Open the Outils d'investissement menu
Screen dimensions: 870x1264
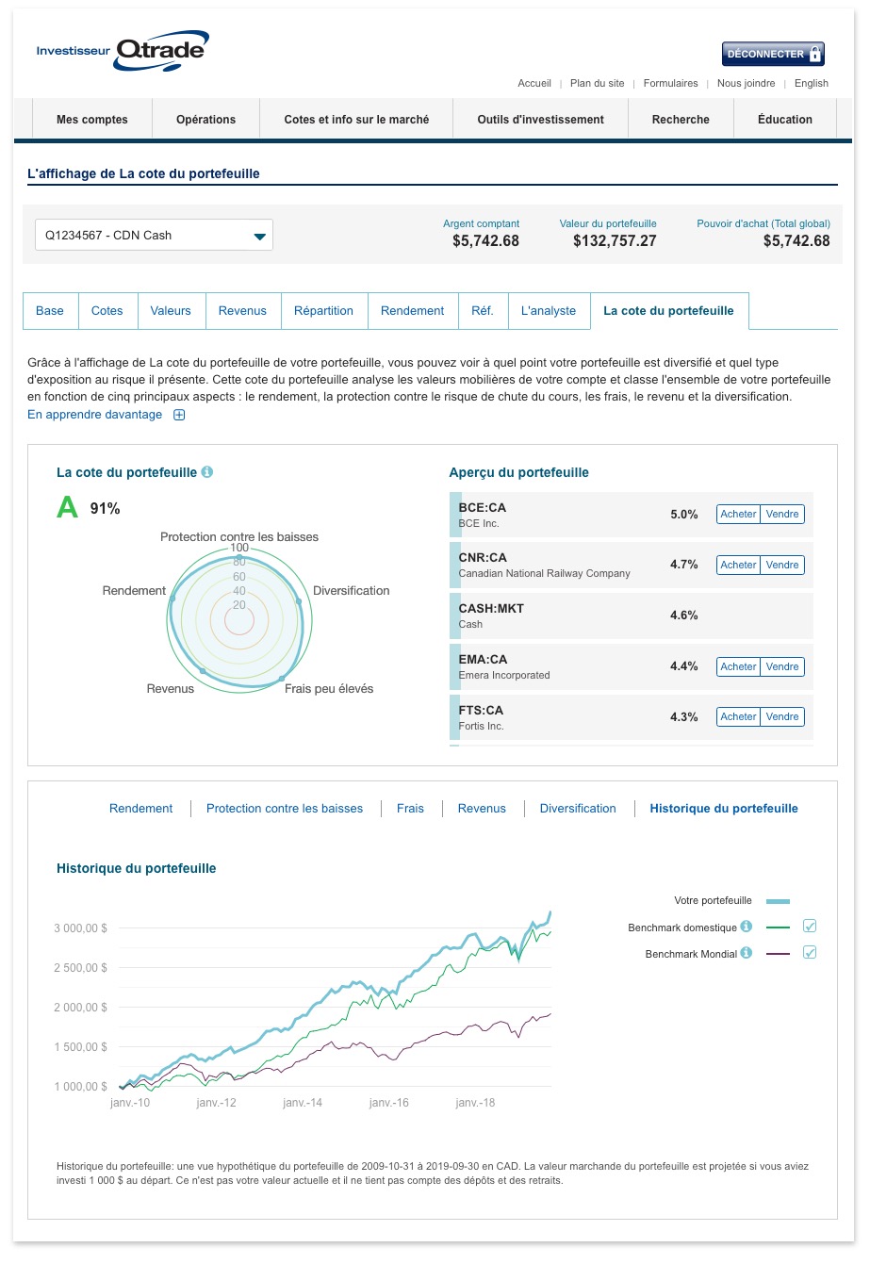point(540,120)
